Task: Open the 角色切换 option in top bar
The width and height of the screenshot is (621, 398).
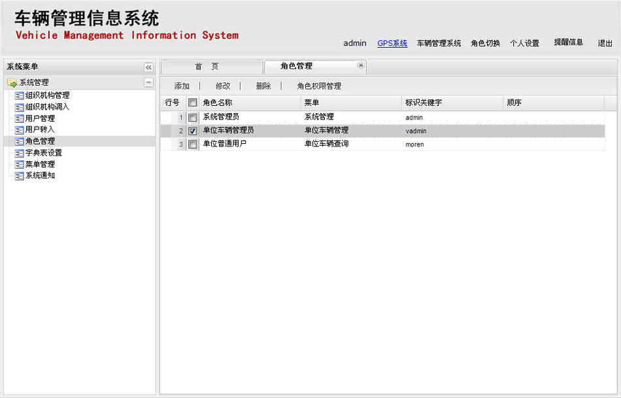Action: pos(485,44)
